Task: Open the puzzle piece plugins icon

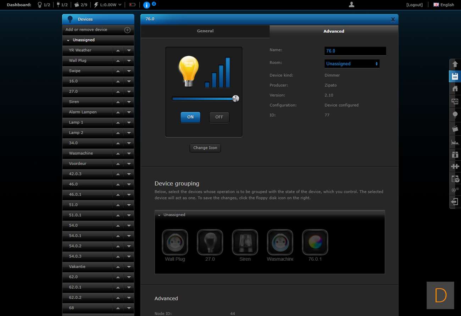Action: (x=455, y=166)
